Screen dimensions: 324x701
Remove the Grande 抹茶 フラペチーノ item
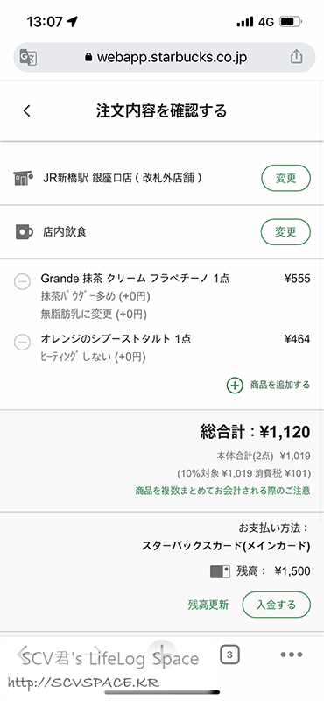(x=23, y=281)
